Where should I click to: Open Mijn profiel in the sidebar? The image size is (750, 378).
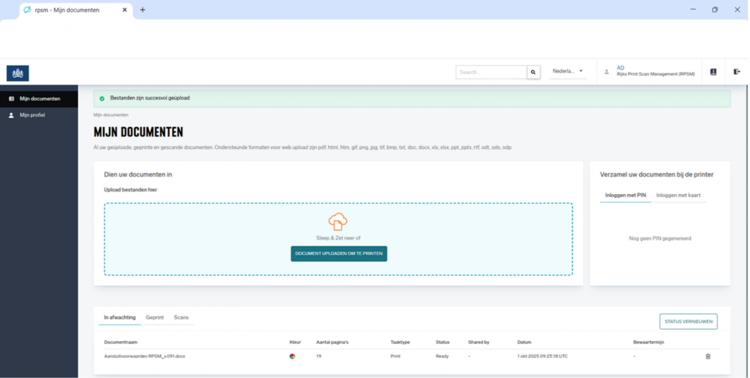(32, 115)
